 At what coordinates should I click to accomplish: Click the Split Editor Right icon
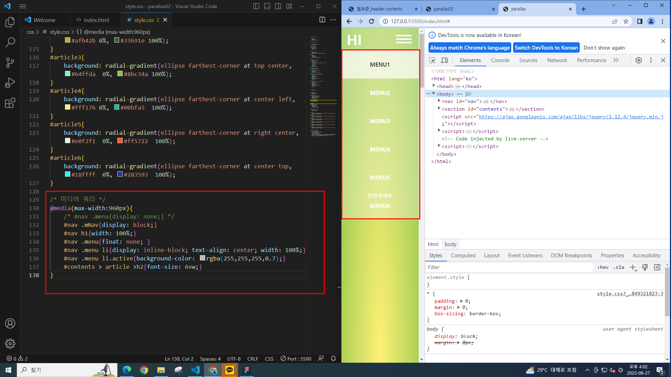pyautogui.click(x=322, y=20)
